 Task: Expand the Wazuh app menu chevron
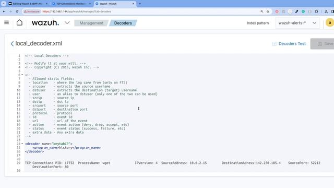tap(67, 22)
